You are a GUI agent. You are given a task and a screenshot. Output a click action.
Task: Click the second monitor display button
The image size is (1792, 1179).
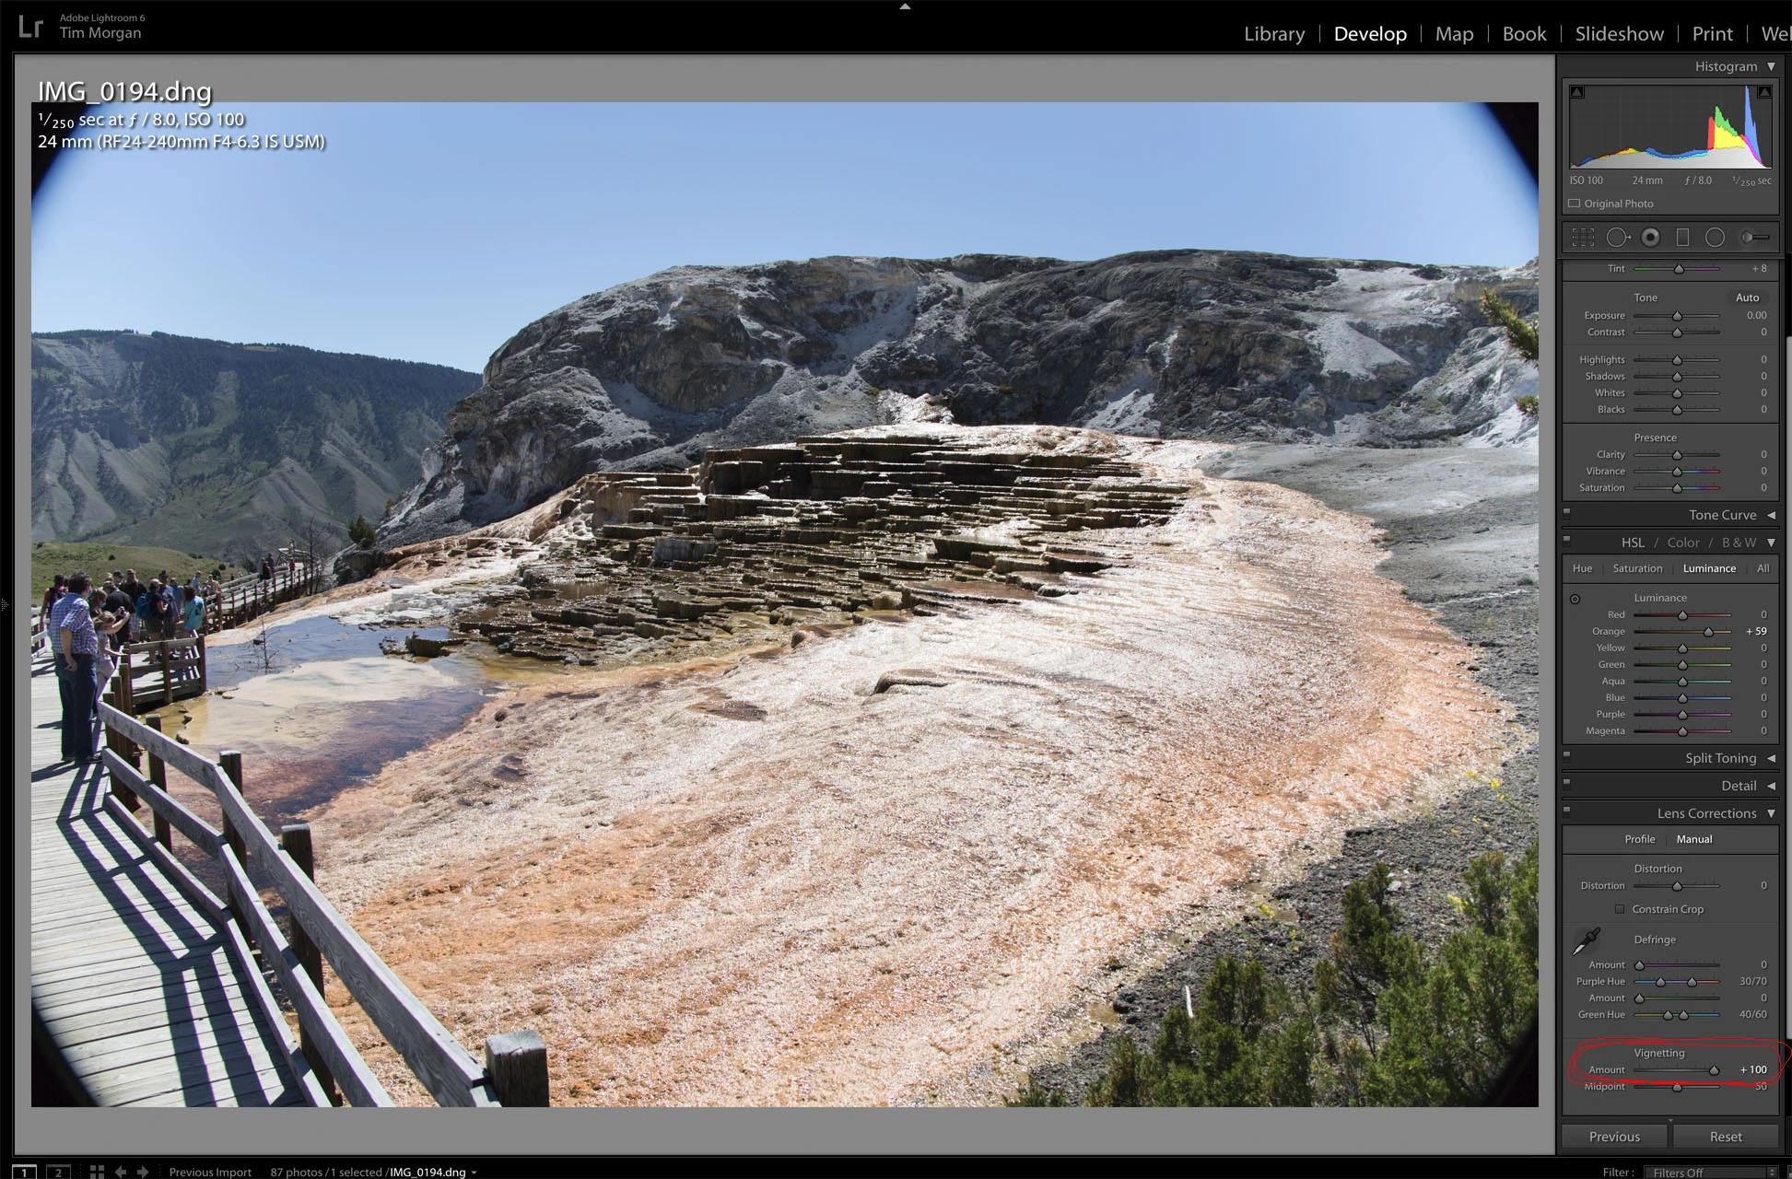[x=58, y=1172]
